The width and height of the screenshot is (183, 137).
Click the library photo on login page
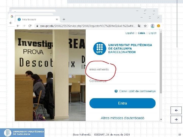coord(50,75)
